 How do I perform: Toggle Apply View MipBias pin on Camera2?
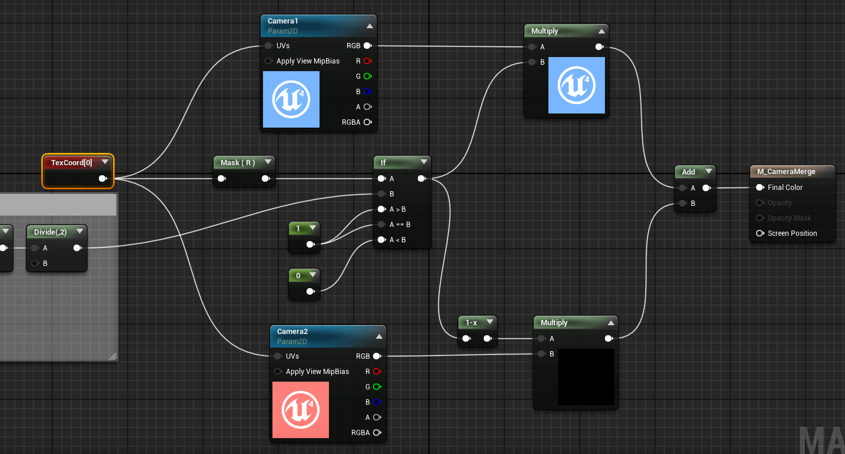pyautogui.click(x=278, y=371)
